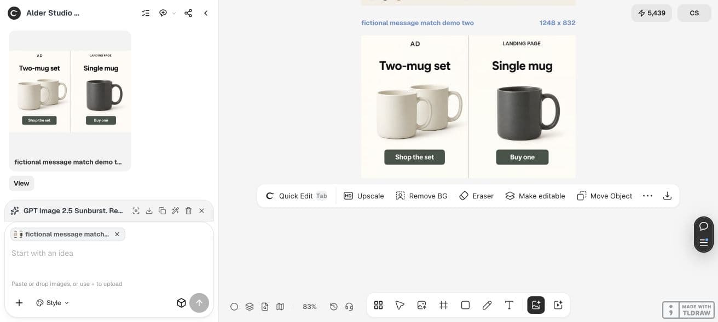Image resolution: width=718 pixels, height=322 pixels.
Task: Select the Text tool
Action: pos(509,305)
